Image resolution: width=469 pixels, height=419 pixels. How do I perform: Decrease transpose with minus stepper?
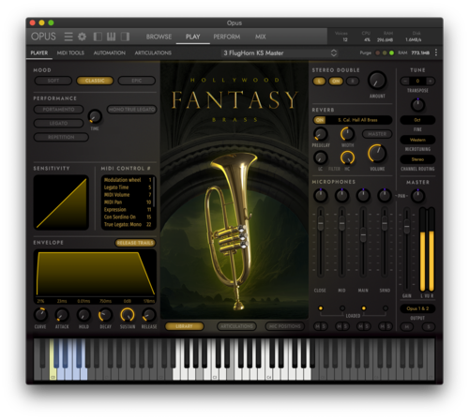405,82
